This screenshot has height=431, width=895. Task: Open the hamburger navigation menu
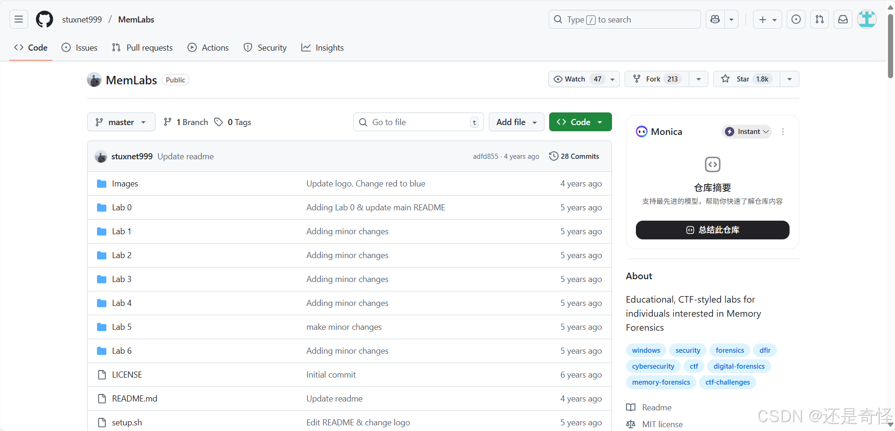19,19
